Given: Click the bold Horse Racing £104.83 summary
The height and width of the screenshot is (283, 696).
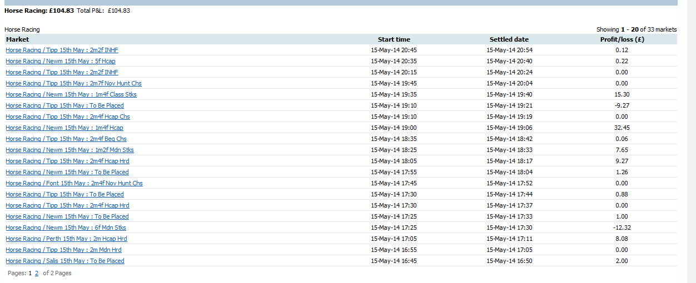Looking at the screenshot, I should [x=39, y=11].
